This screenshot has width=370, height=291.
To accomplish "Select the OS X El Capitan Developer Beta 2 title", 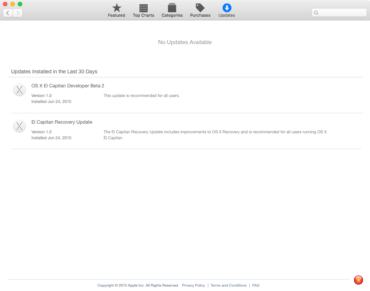I will pos(68,86).
